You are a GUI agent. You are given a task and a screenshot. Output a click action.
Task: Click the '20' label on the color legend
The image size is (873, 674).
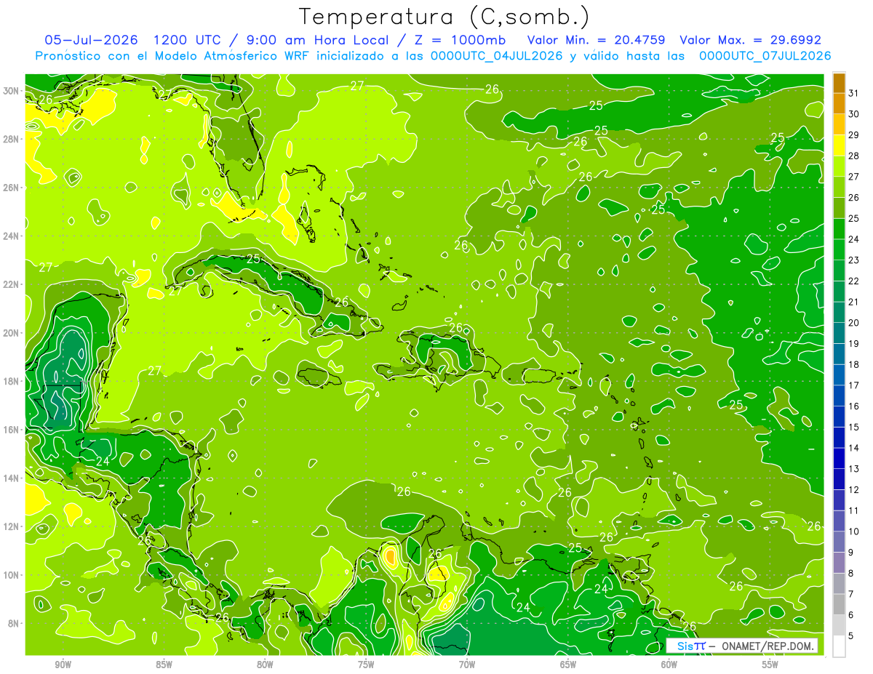tap(854, 323)
